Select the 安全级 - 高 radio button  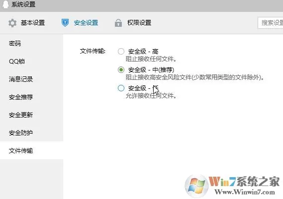click(121, 51)
